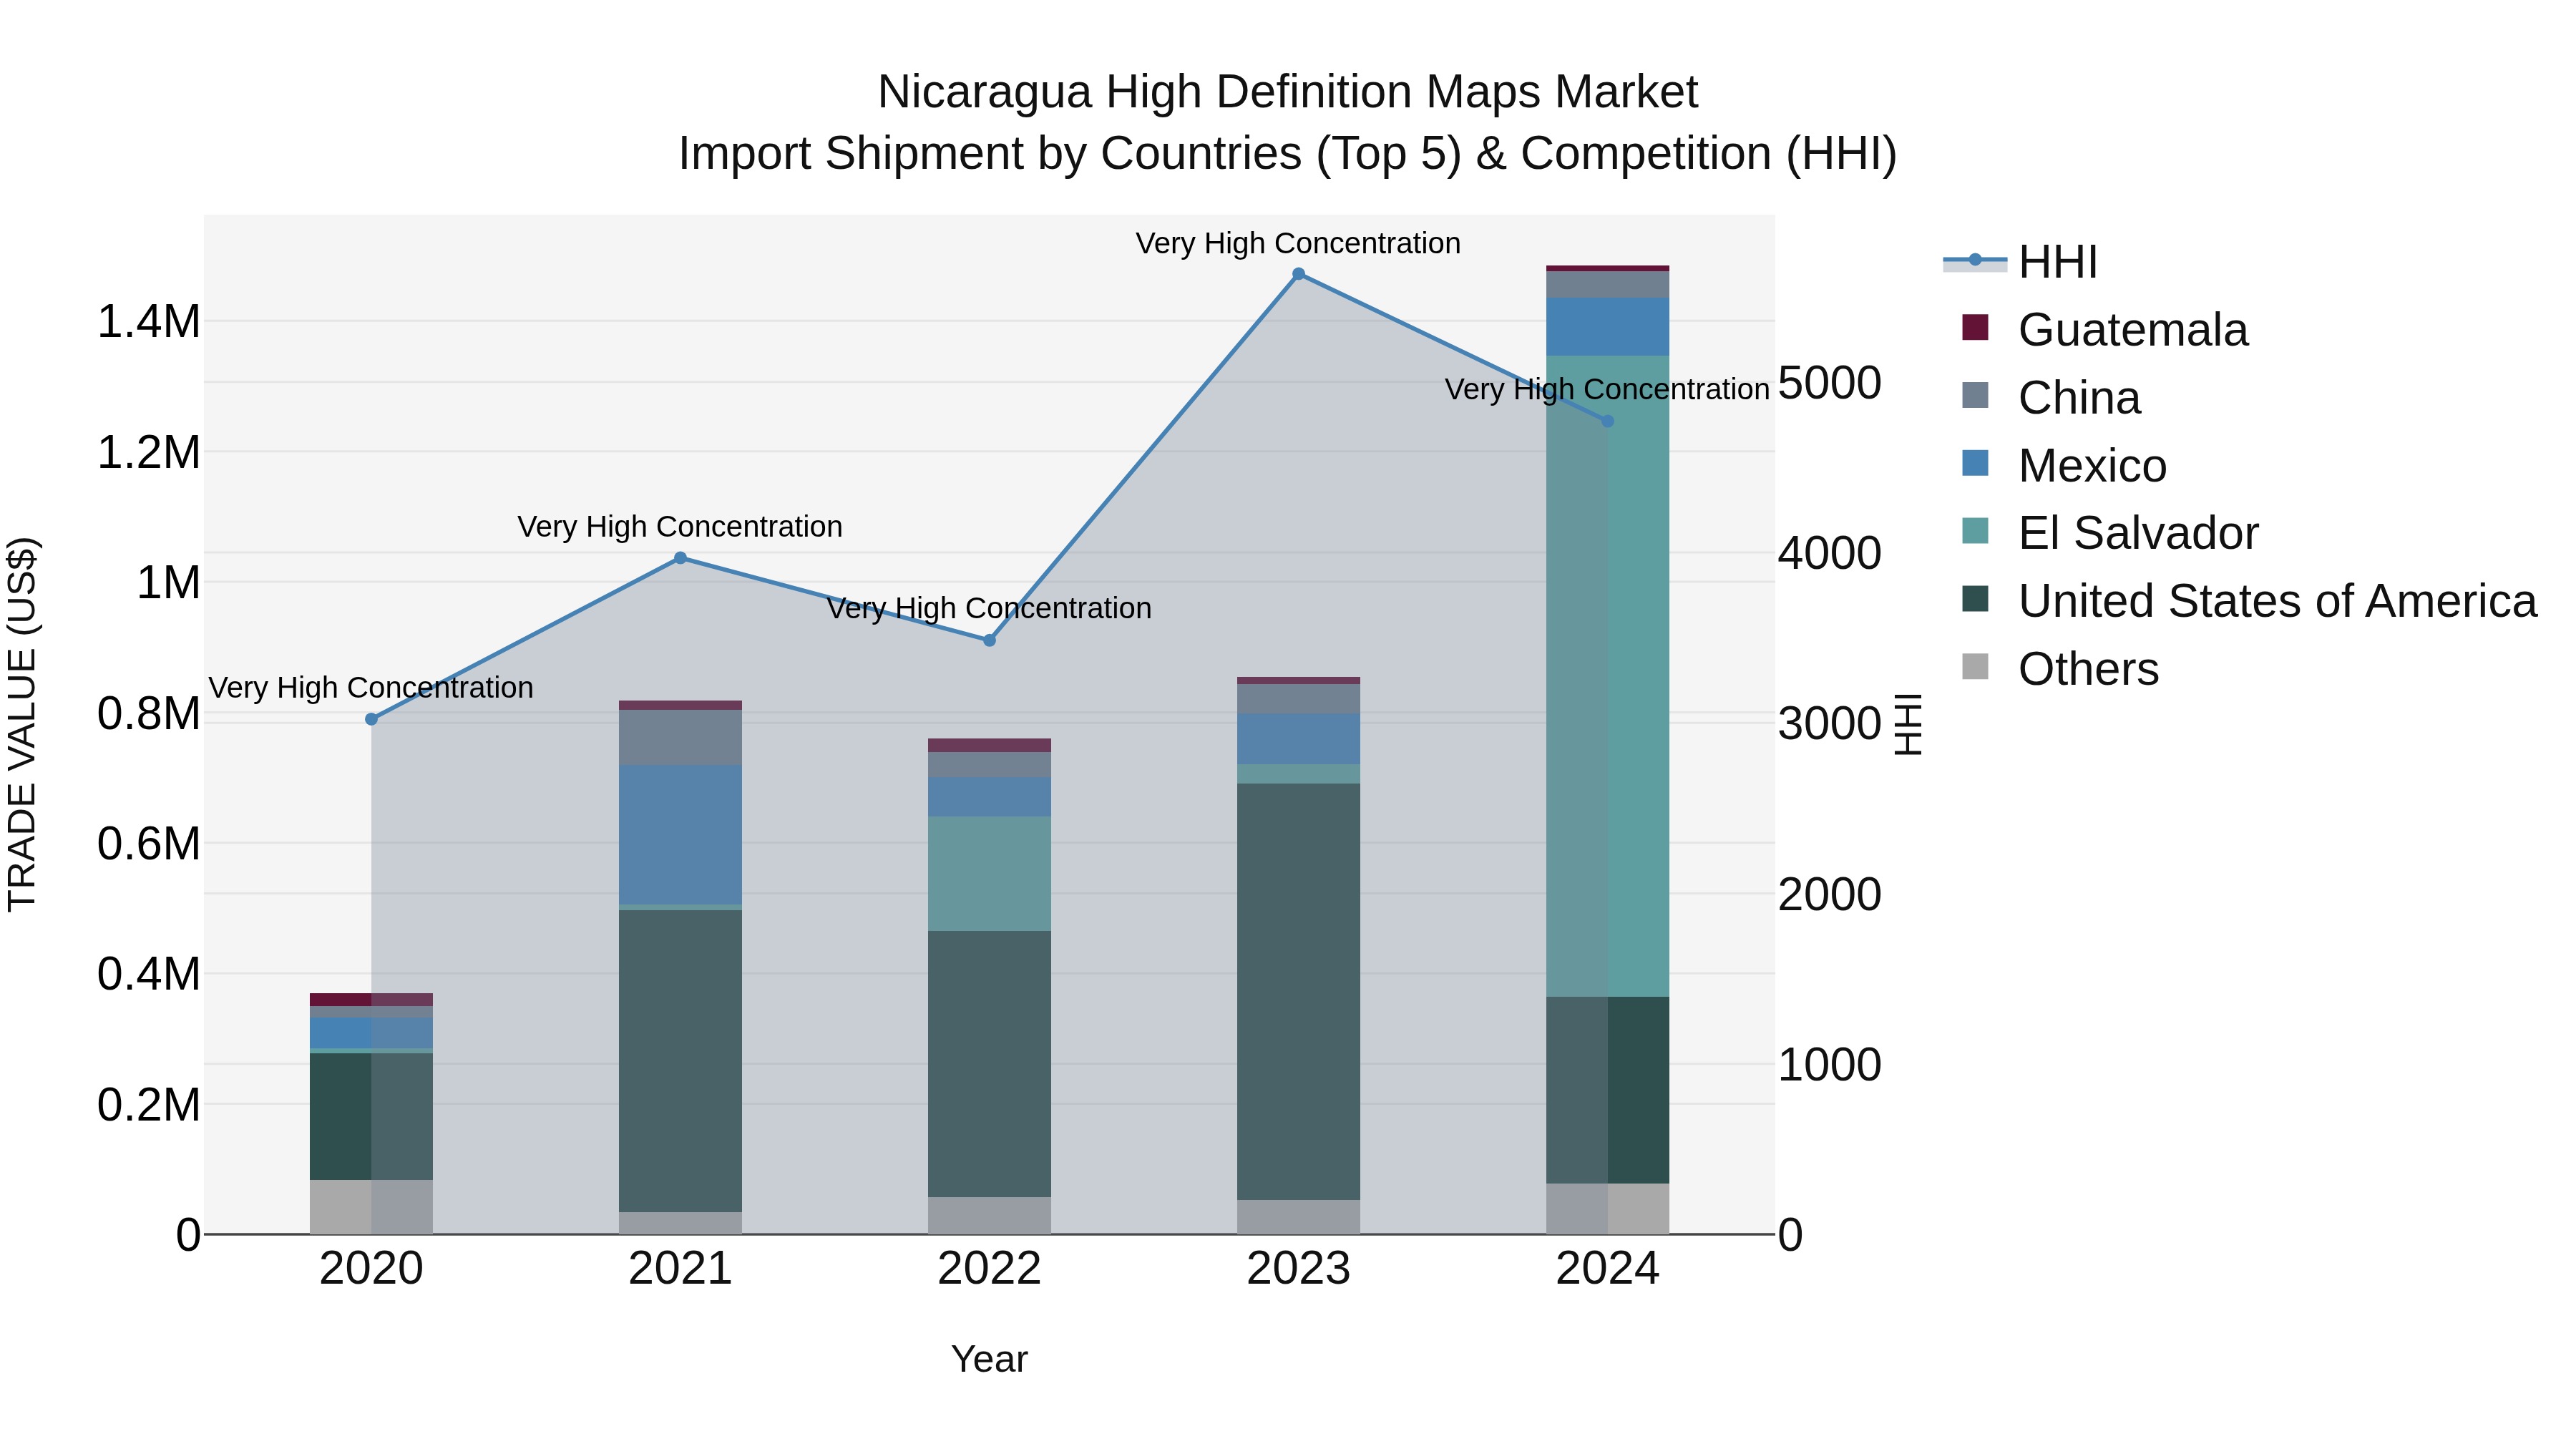
Task: Click the 2024 El Salvador bar segment
Action: [x=1607, y=676]
